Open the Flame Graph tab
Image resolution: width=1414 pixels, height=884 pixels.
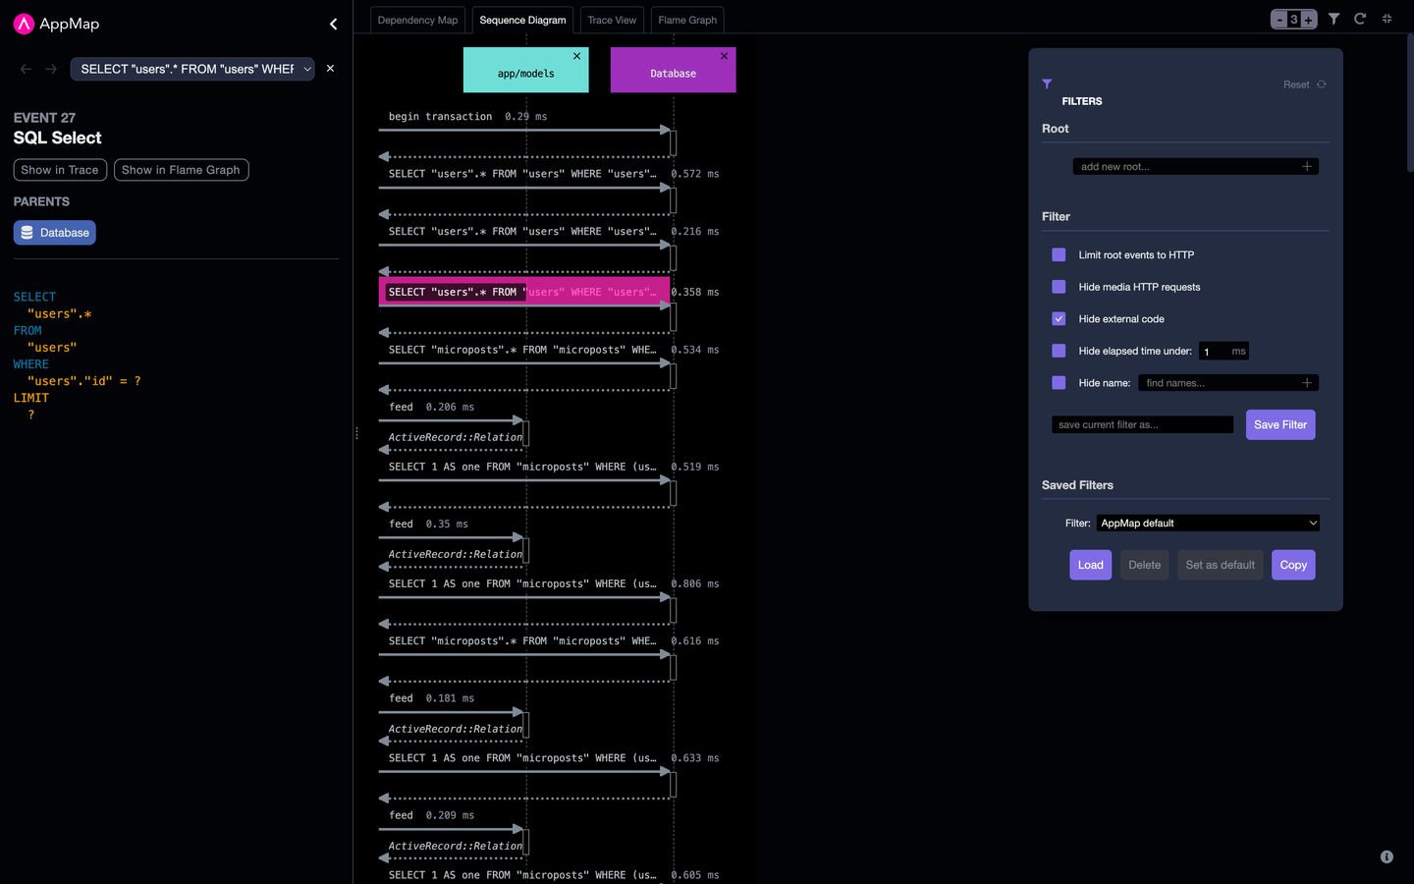click(x=687, y=20)
